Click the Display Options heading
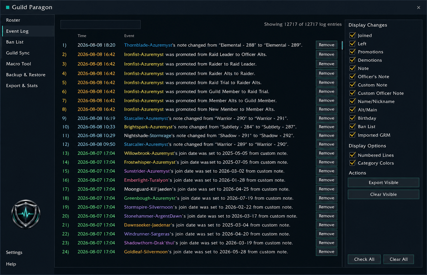 (367, 146)
